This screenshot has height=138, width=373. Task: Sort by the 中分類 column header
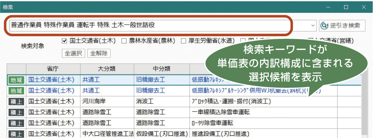[162, 69]
